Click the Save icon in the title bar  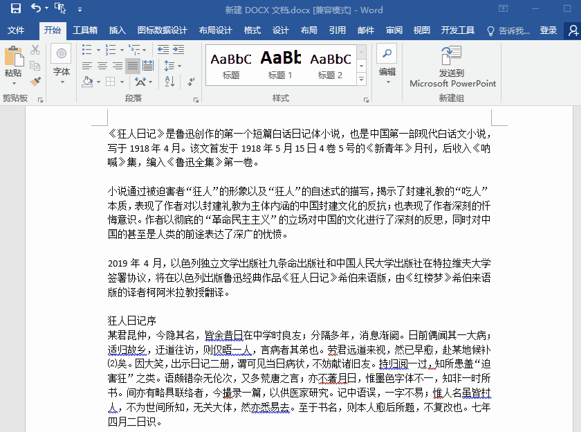[x=15, y=8]
